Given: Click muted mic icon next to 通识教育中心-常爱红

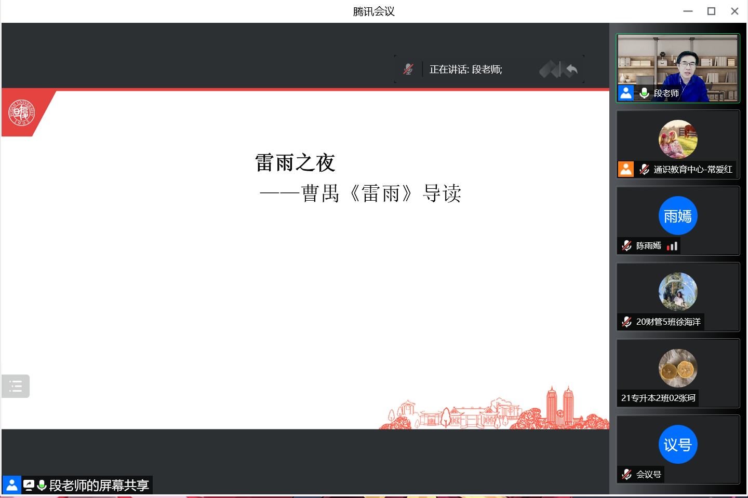Looking at the screenshot, I should click(644, 169).
